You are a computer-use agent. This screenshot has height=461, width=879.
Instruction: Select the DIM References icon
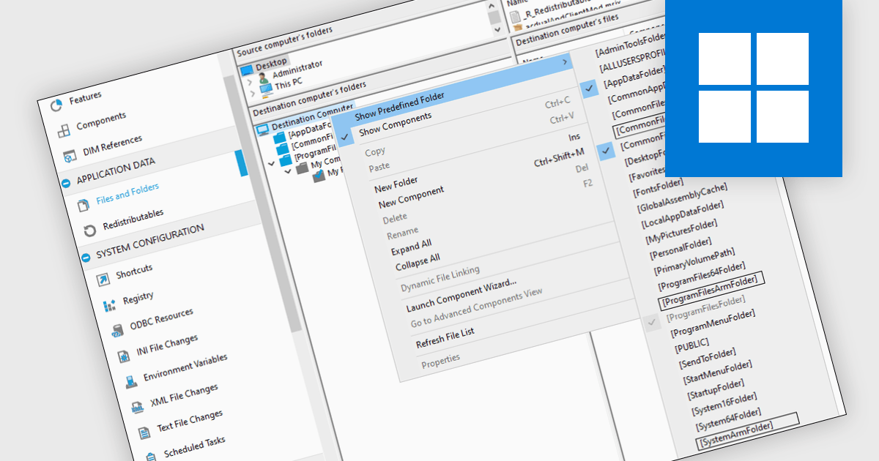tap(70, 157)
